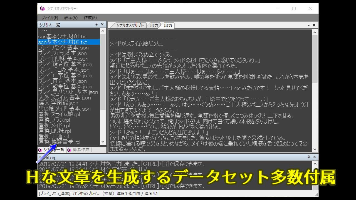Select 置換_共通.rpl file
The width and height of the screenshot is (356, 200).
(54, 136)
